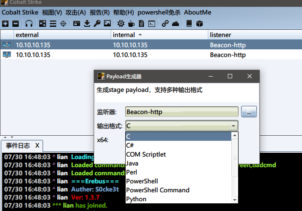Minimize the Payload生成器 dialog
The height and width of the screenshot is (211, 302).
[x=211, y=77]
